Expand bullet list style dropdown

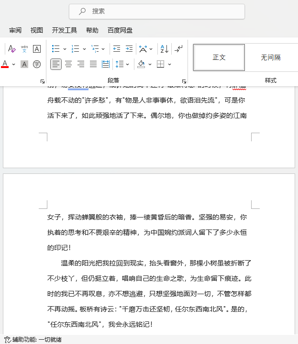(x=65, y=49)
